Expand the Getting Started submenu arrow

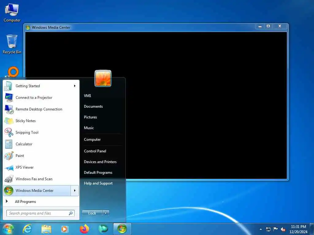coord(75,86)
